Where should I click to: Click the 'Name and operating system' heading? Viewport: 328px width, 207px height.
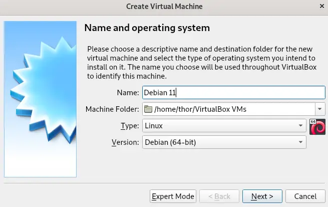click(x=147, y=28)
